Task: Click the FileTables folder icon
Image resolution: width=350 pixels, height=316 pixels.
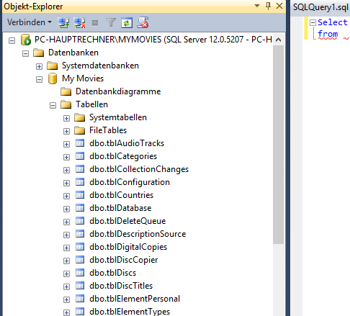Action: tap(79, 130)
